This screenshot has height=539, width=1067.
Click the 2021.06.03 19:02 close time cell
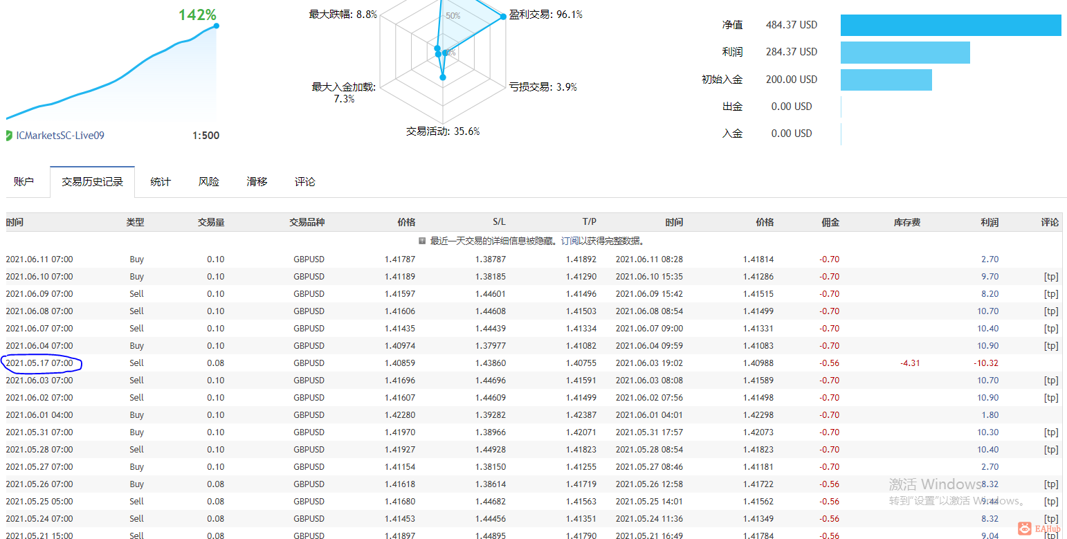coord(649,363)
